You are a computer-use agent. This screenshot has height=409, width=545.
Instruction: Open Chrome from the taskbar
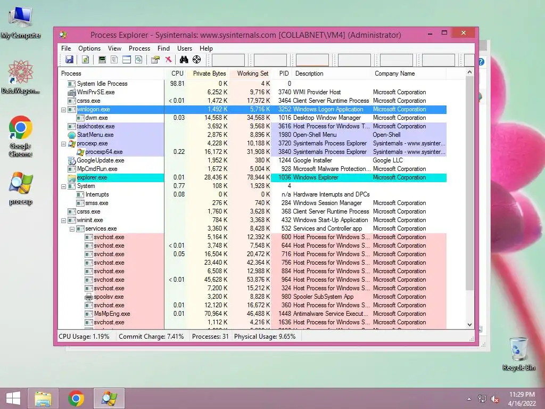76,398
